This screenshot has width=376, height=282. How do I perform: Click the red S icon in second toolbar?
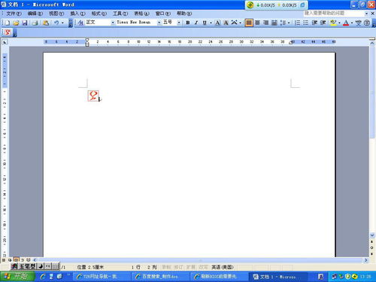(x=8, y=32)
